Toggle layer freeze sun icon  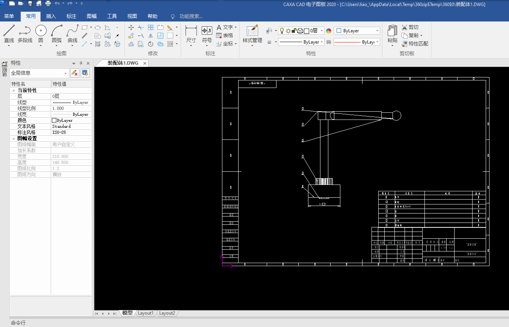tap(288, 31)
